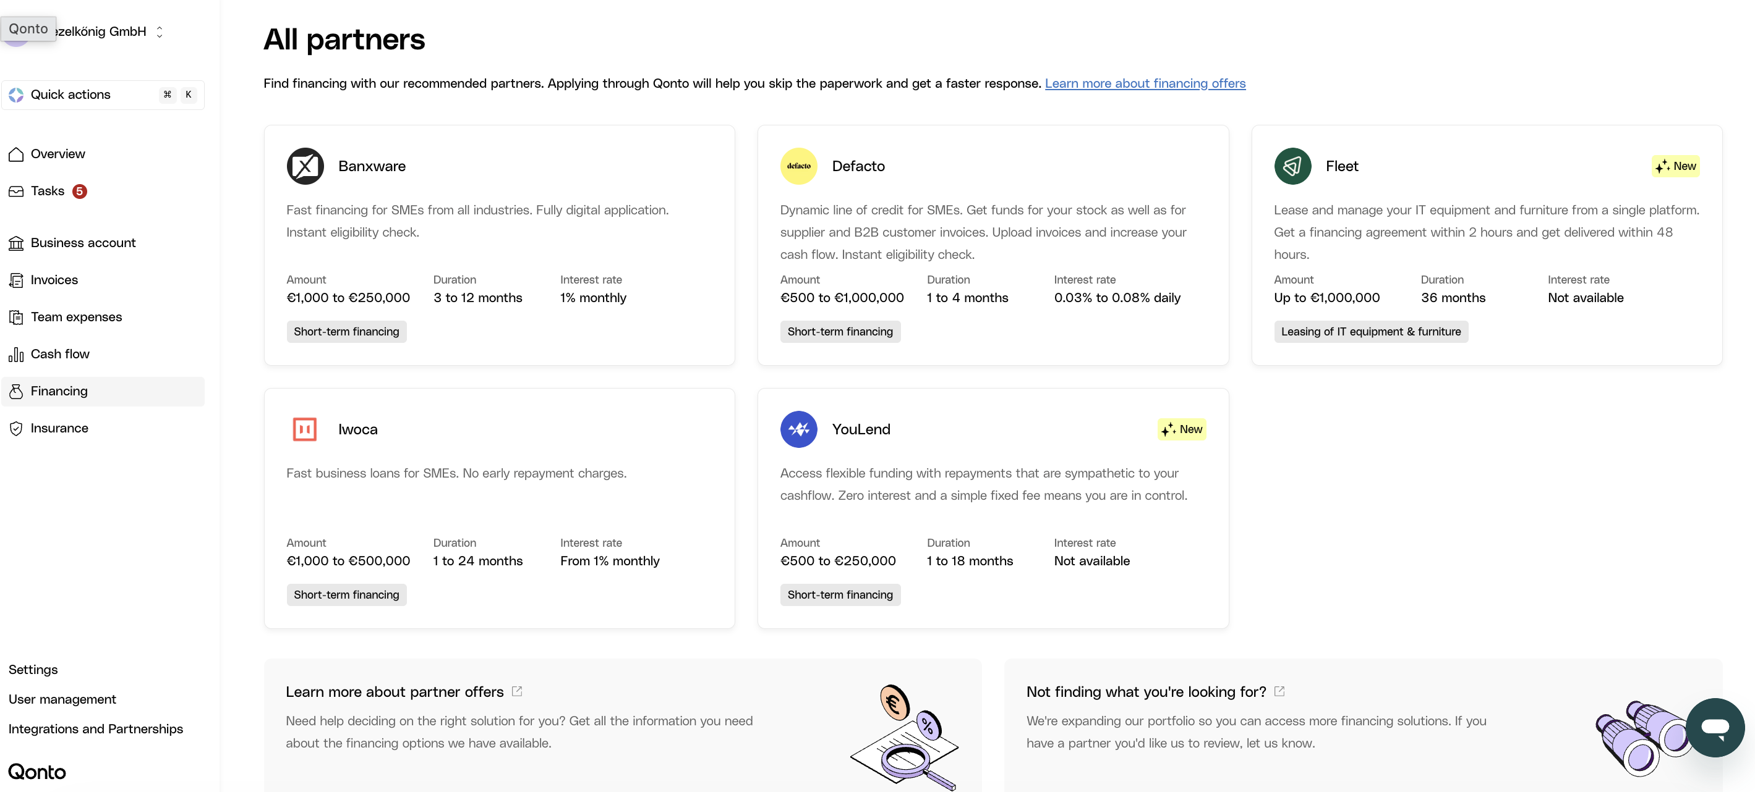Click the Business account bank icon
Image resolution: width=1755 pixels, height=792 pixels.
15,243
